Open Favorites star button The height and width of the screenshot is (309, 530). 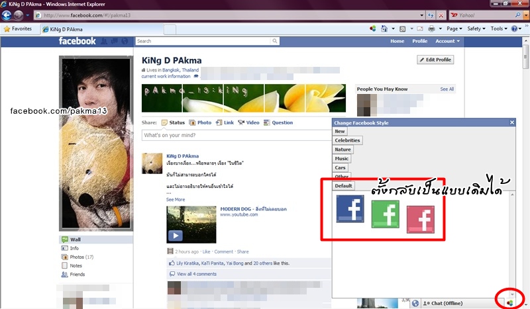18,29
